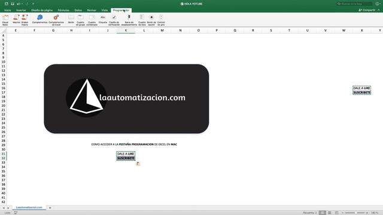Go to the next sheet arrow
The width and height of the screenshot is (383, 215).
[x=8, y=208]
